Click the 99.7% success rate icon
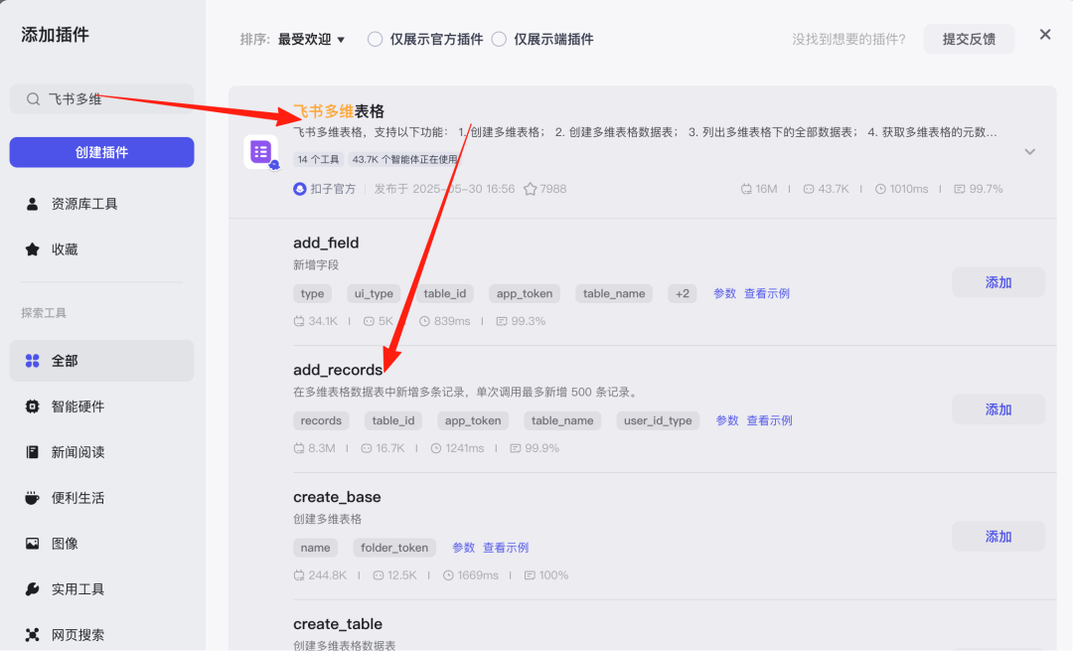Image resolution: width=1073 pixels, height=651 pixels. tap(960, 189)
